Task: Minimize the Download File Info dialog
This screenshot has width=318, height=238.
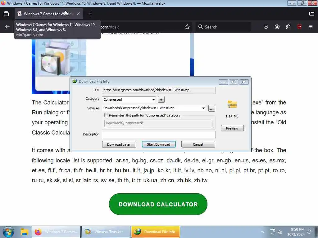Action: pos(223,82)
